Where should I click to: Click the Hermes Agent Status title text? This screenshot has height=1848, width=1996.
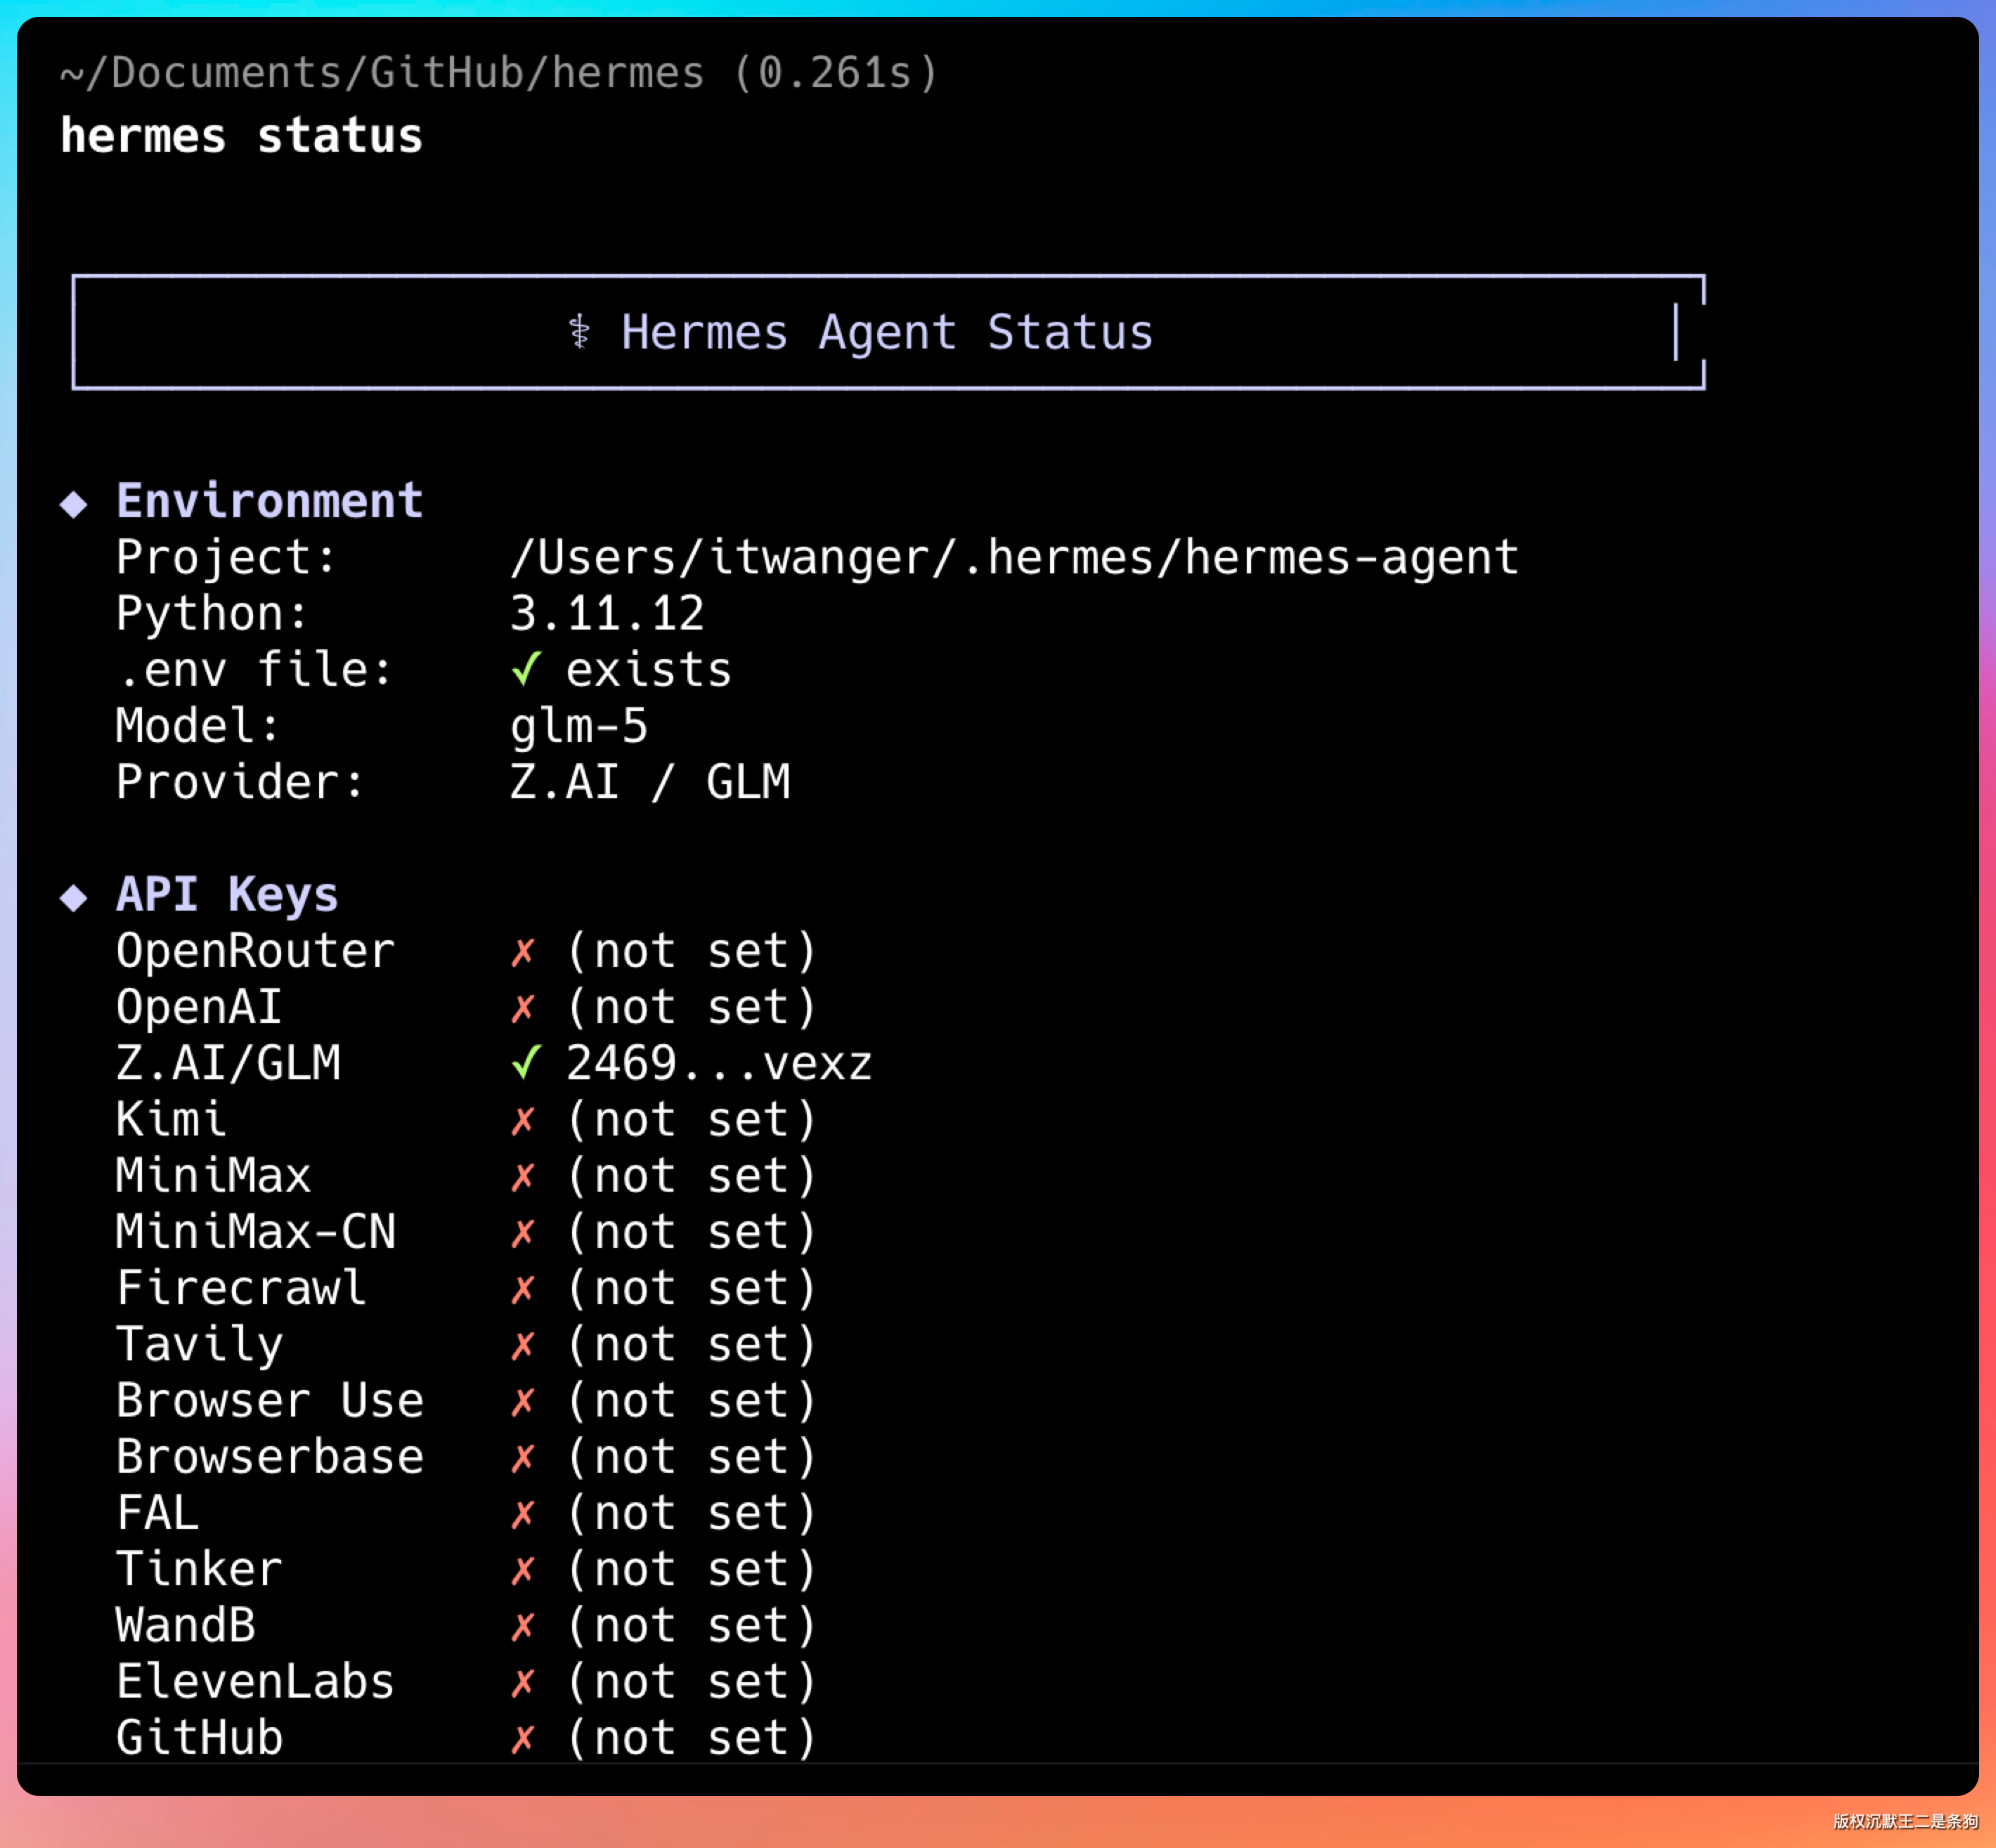pyautogui.click(x=886, y=332)
